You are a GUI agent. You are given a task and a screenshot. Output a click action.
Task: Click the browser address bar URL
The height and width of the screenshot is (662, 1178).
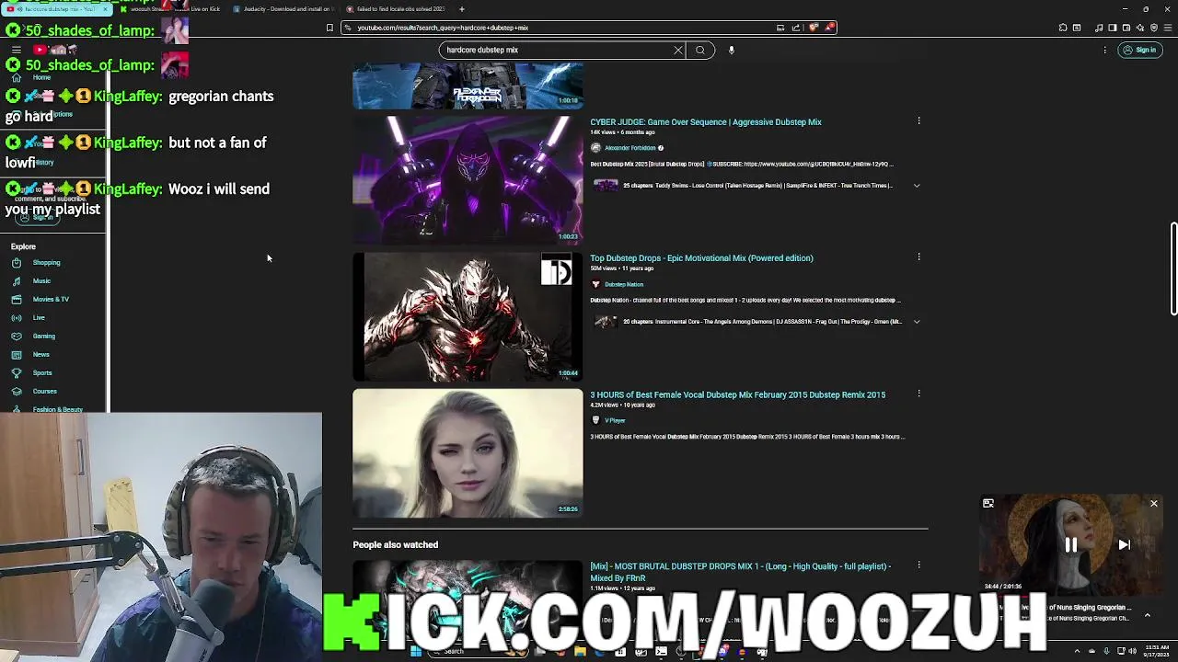pyautogui.click(x=442, y=28)
